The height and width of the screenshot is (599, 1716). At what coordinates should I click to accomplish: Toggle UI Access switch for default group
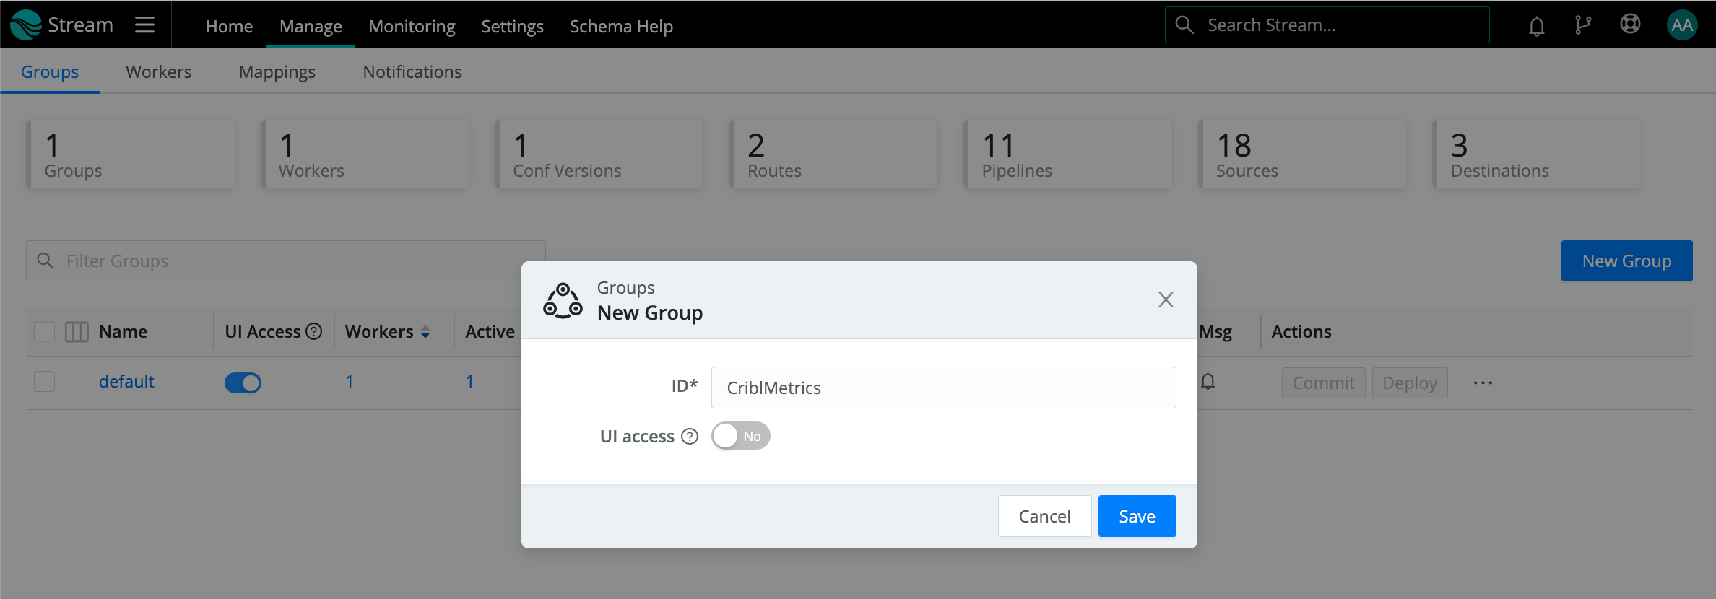click(243, 382)
